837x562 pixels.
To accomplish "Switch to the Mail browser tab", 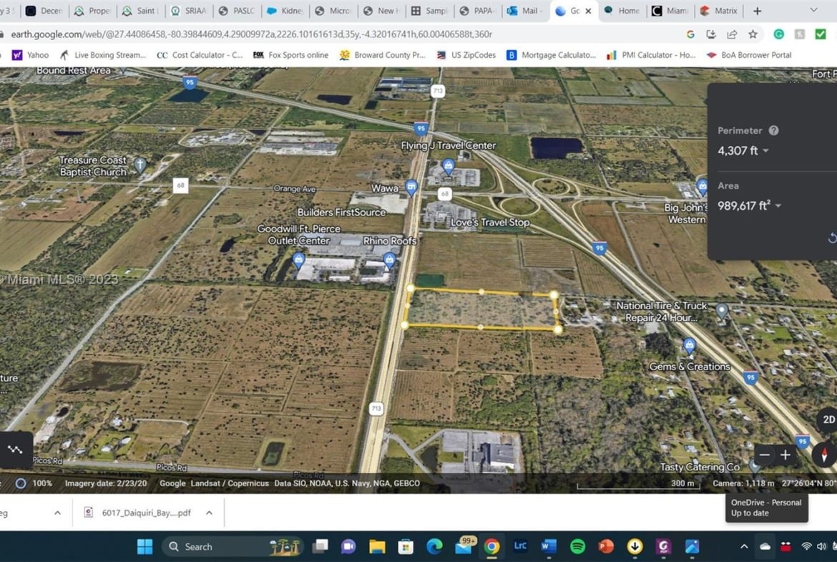I will (x=524, y=11).
